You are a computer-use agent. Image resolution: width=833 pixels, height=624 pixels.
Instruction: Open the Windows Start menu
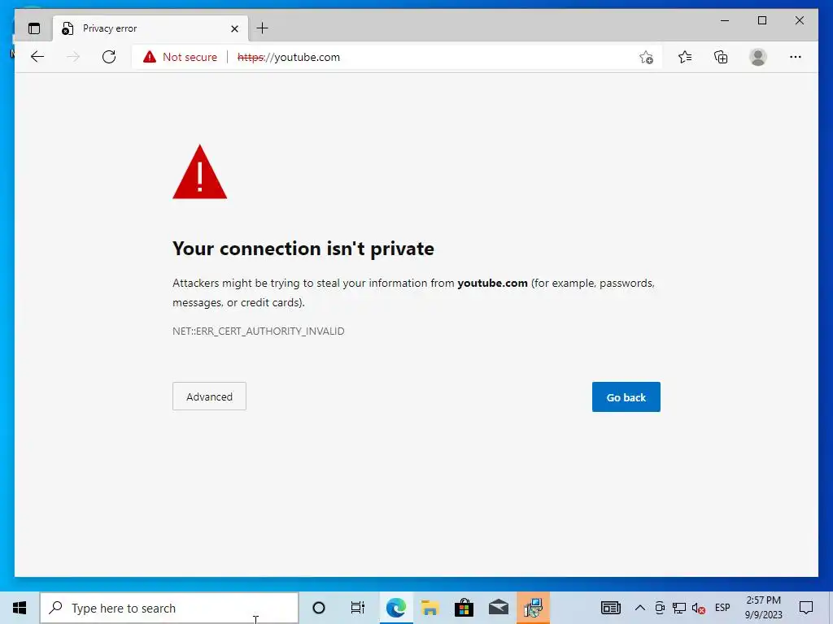pos(20,608)
